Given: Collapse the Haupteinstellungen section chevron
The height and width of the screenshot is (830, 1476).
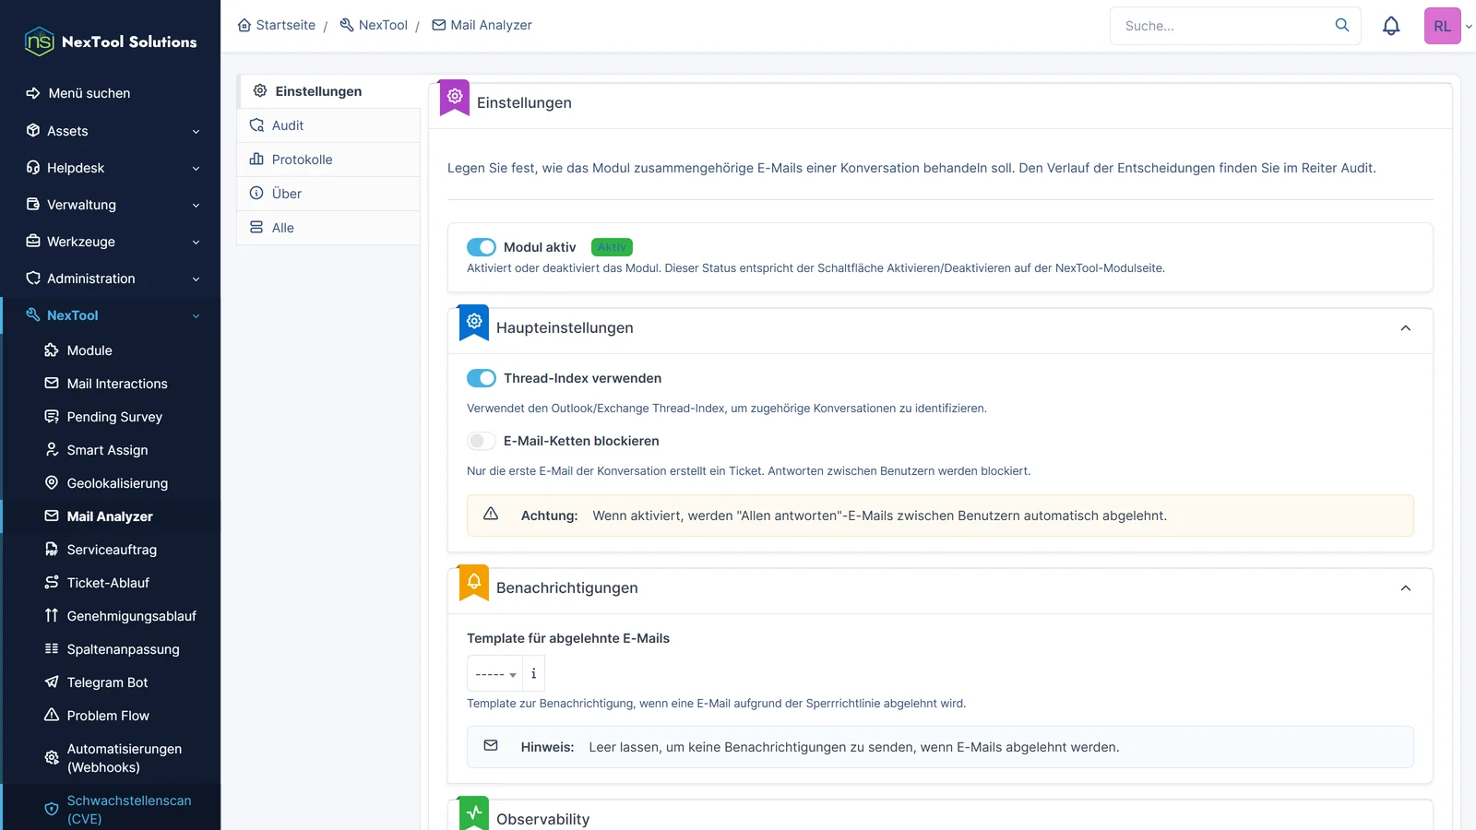Looking at the screenshot, I should tap(1406, 328).
